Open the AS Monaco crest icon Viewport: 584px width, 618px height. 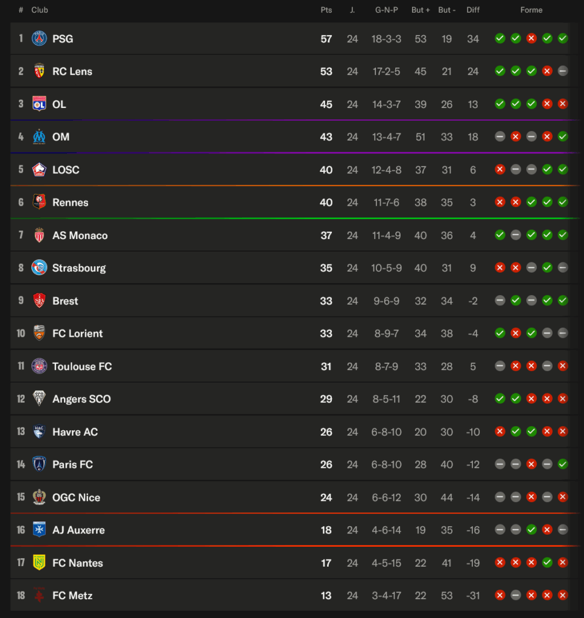(39, 235)
